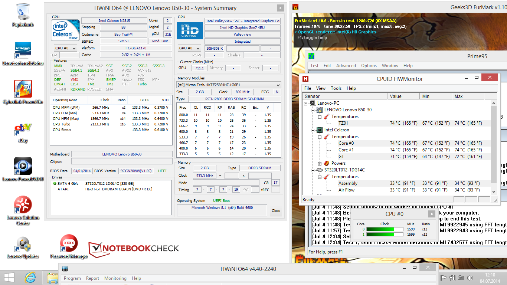Image resolution: width=507 pixels, height=285 pixels.
Task: Click the chip icon beside Intel Celeron
Action: [319, 130]
